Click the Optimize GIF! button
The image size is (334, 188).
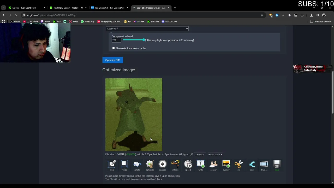tap(112, 60)
